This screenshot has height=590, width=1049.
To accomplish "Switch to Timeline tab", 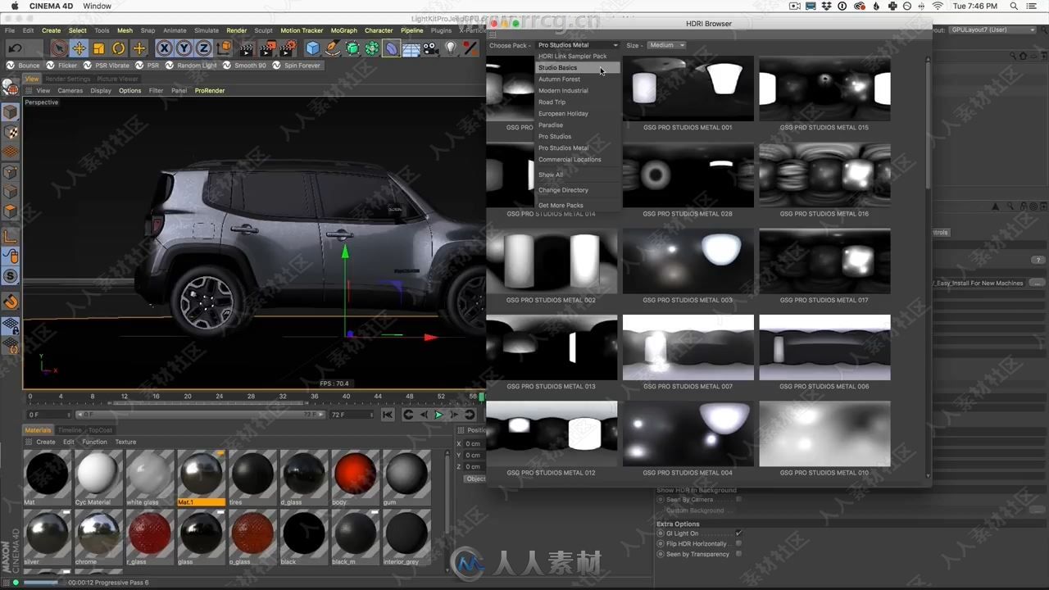I will [x=70, y=430].
